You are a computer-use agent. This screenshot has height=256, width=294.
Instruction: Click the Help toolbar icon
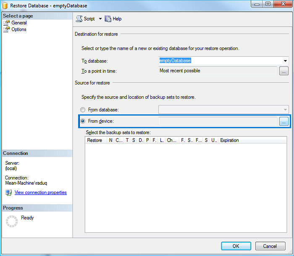[x=108, y=19]
